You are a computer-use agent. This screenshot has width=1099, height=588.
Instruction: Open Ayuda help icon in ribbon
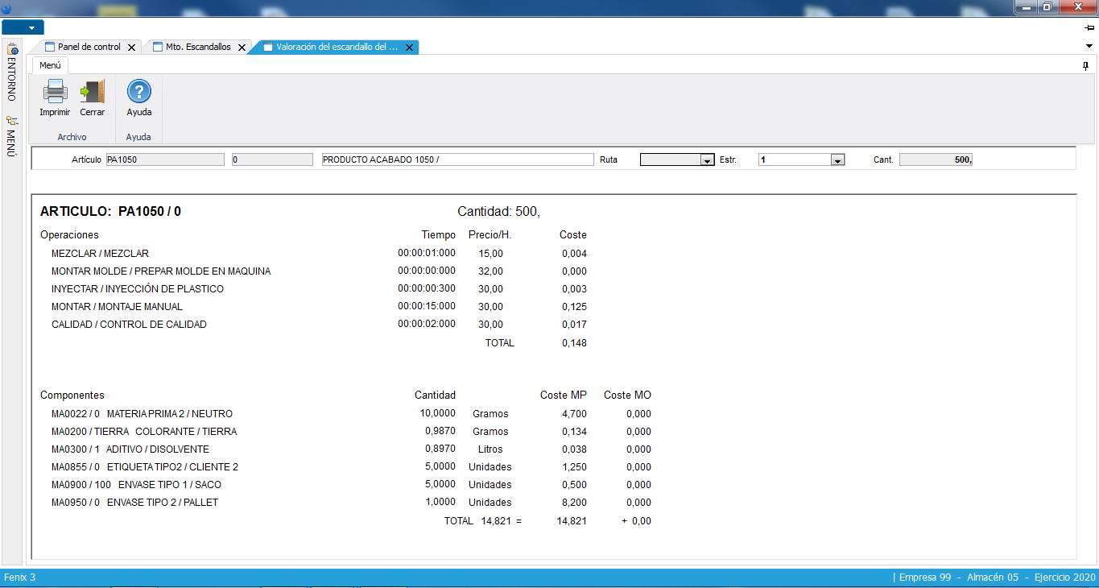pyautogui.click(x=139, y=92)
